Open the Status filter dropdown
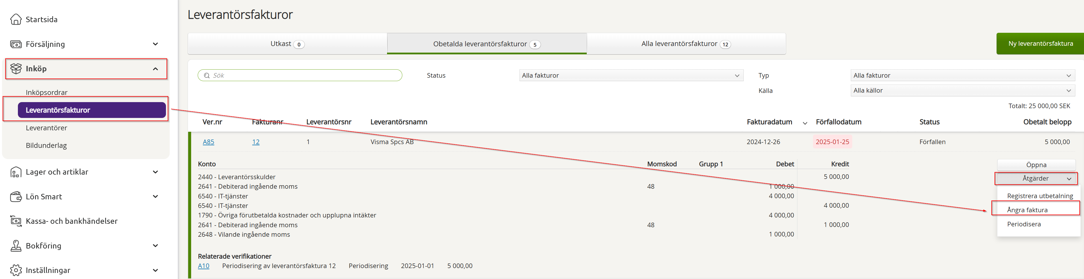The image size is (1084, 279). point(631,76)
